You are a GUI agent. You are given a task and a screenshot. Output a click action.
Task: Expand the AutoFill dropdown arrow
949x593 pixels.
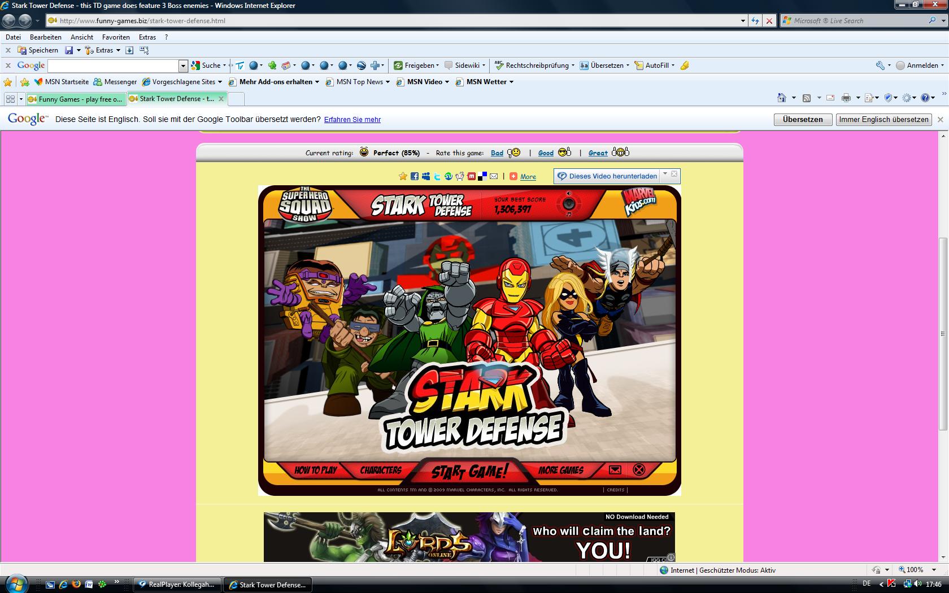[x=673, y=66]
